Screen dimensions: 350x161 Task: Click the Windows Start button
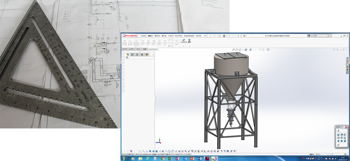(124, 158)
